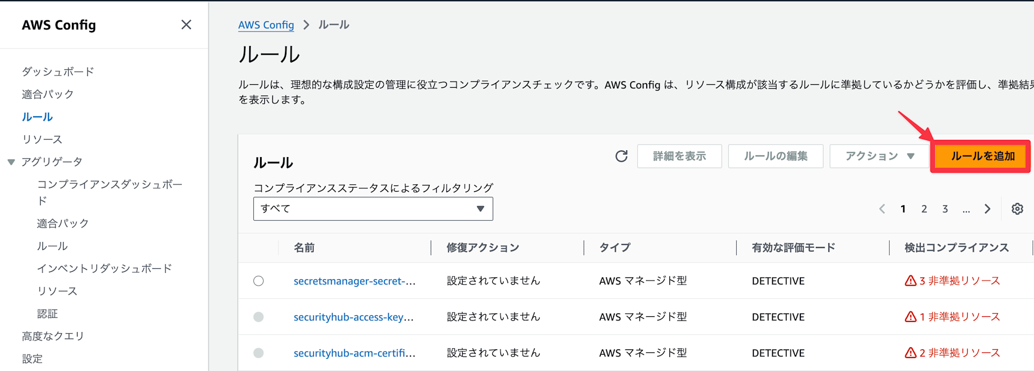The height and width of the screenshot is (371, 1034).
Task: Go to page 2 of rules
Action: [x=924, y=209]
